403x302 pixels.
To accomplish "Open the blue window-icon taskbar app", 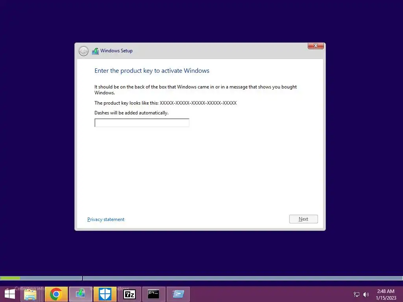I will tap(178, 294).
